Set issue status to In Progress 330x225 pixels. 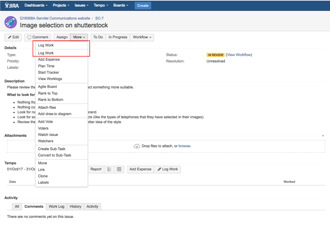118,37
